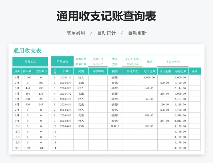Select the 备注 column header
213x163 pixels.
click(195, 71)
